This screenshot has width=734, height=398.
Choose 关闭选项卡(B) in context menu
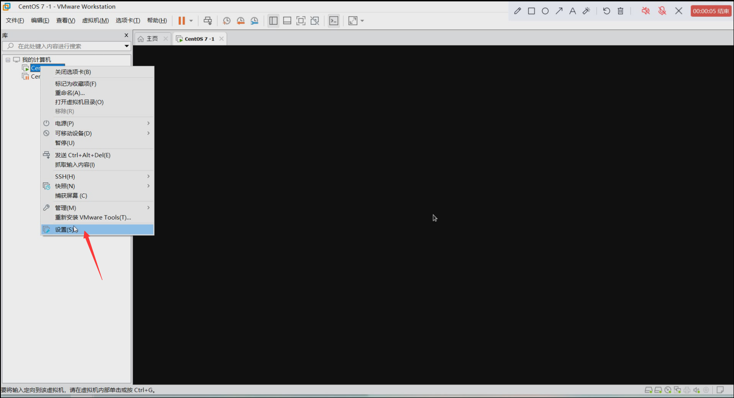click(x=97, y=72)
